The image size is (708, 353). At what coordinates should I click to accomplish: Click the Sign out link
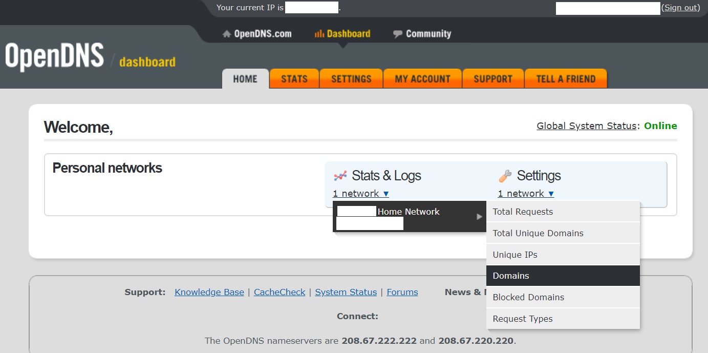681,8
